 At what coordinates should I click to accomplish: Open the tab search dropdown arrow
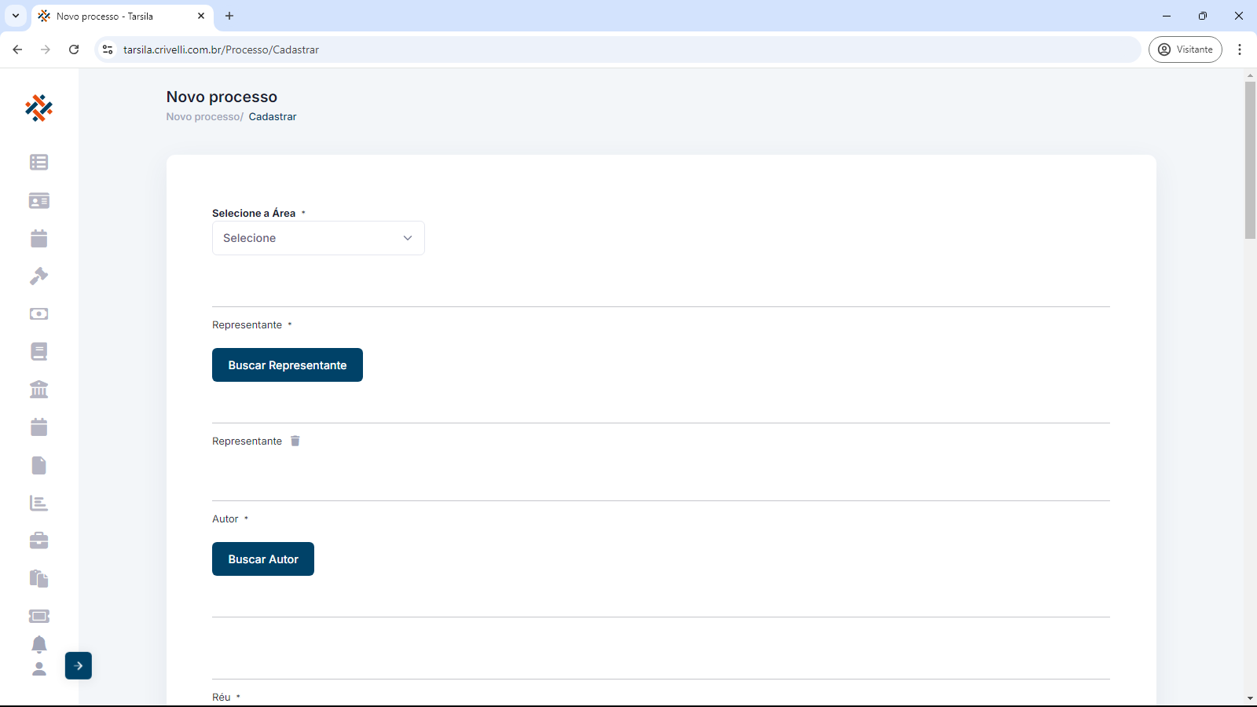click(x=16, y=16)
